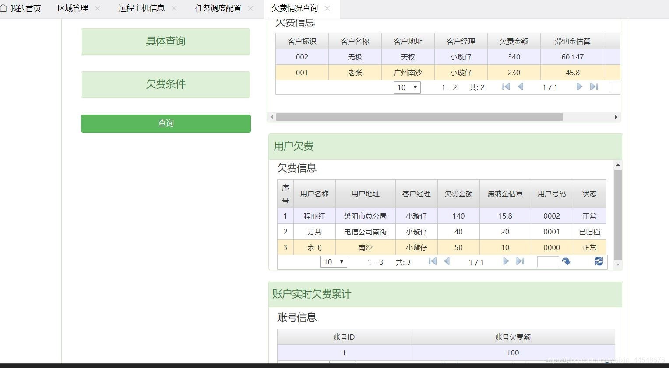Viewport: 669px width, 368px height.
Task: Click the 广州南沙 address cell
Action: click(x=408, y=73)
